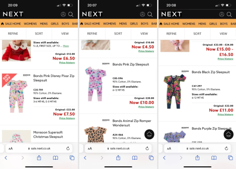
Task: Open tabs overview icon in right screen
Action: tap(230, 158)
